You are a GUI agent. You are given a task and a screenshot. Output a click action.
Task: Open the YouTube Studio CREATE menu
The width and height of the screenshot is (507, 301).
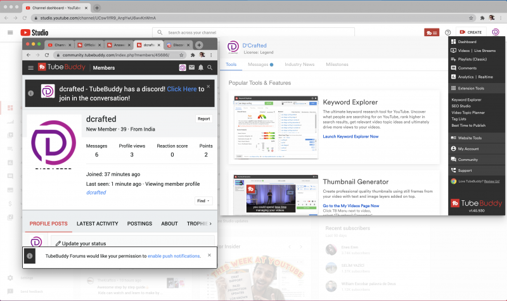(x=470, y=32)
